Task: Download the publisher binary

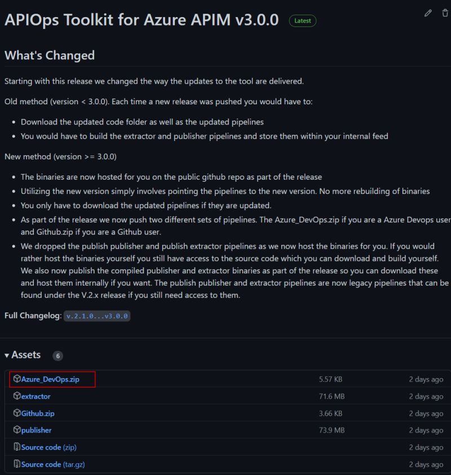Action: point(36,430)
